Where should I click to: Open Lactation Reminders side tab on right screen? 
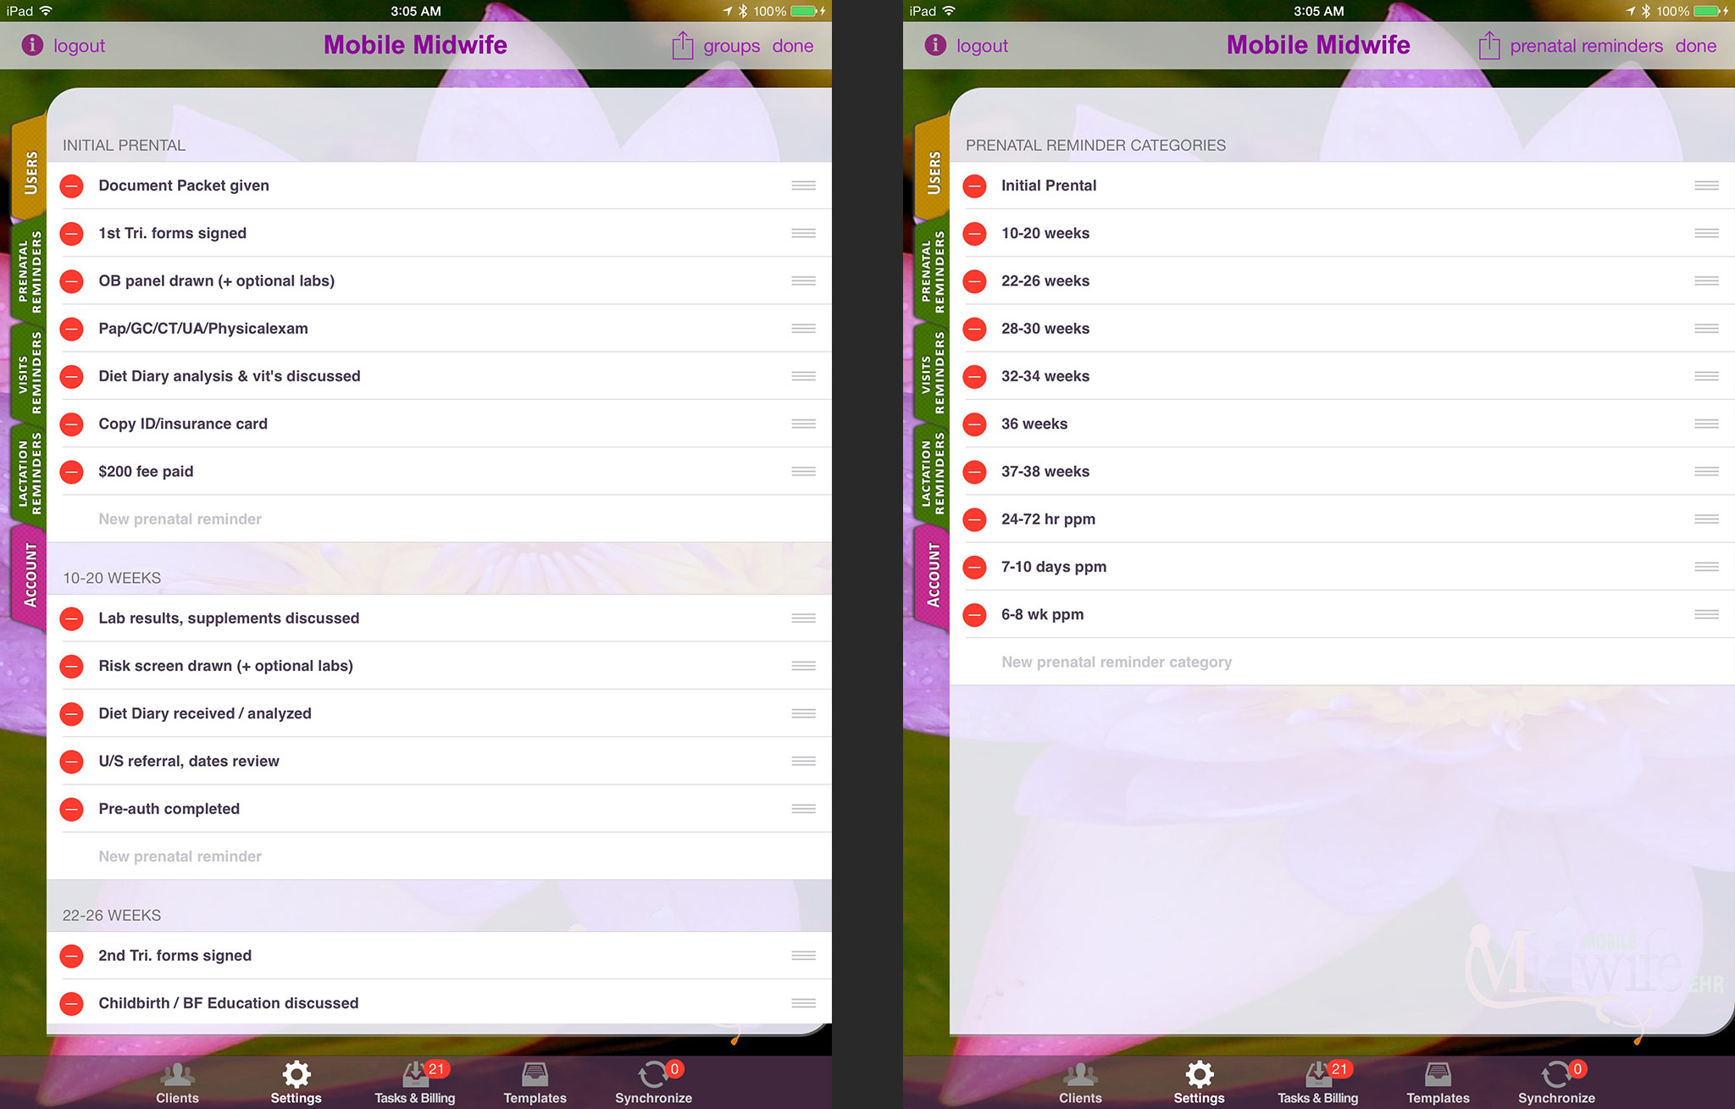(933, 473)
